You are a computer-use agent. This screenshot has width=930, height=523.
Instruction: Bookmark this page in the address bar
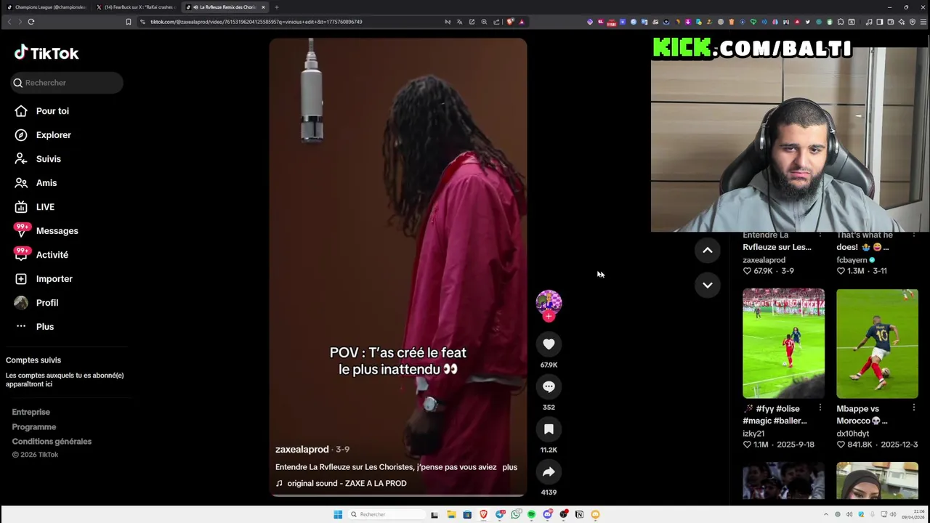(x=129, y=22)
